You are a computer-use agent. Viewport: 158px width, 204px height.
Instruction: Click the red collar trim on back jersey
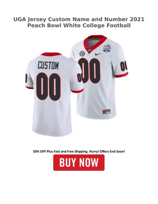click(x=51, y=54)
